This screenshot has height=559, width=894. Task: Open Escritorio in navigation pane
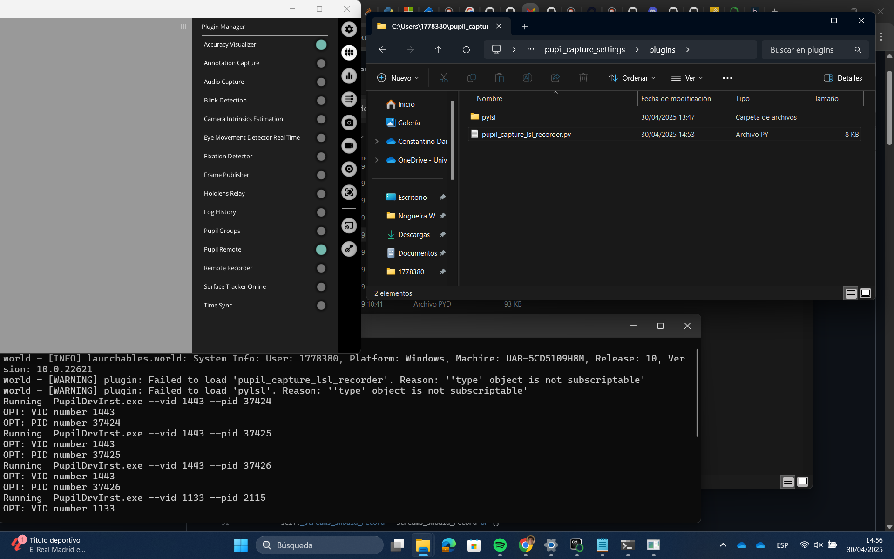click(x=412, y=198)
